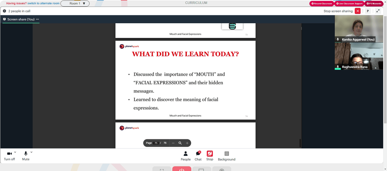Click the PDF viewer vertical scrollbar
Viewport: 387px width, 171px height.
click(x=300, y=143)
